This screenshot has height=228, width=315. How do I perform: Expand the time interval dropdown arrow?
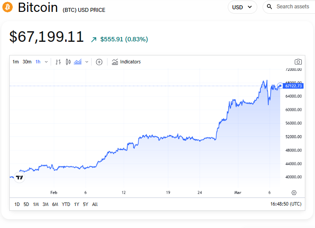point(46,62)
